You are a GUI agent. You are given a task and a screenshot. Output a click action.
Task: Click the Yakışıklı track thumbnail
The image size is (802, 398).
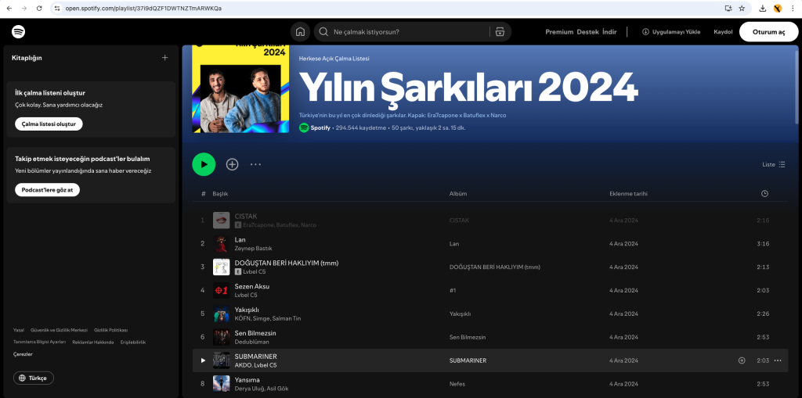pyautogui.click(x=221, y=314)
